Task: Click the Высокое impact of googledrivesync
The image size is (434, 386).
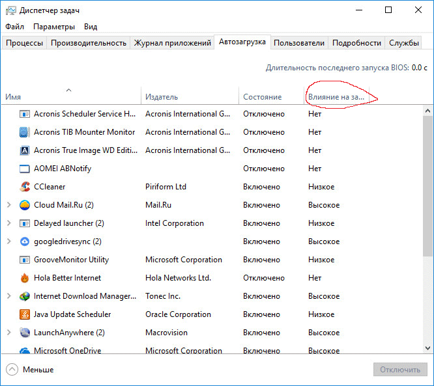Action: coord(324,241)
